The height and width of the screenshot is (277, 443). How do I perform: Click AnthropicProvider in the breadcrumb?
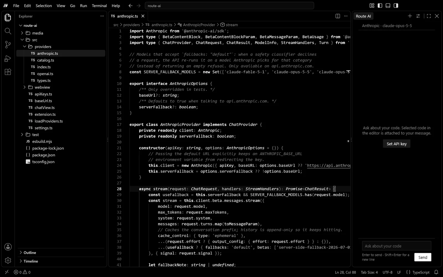tap(199, 25)
